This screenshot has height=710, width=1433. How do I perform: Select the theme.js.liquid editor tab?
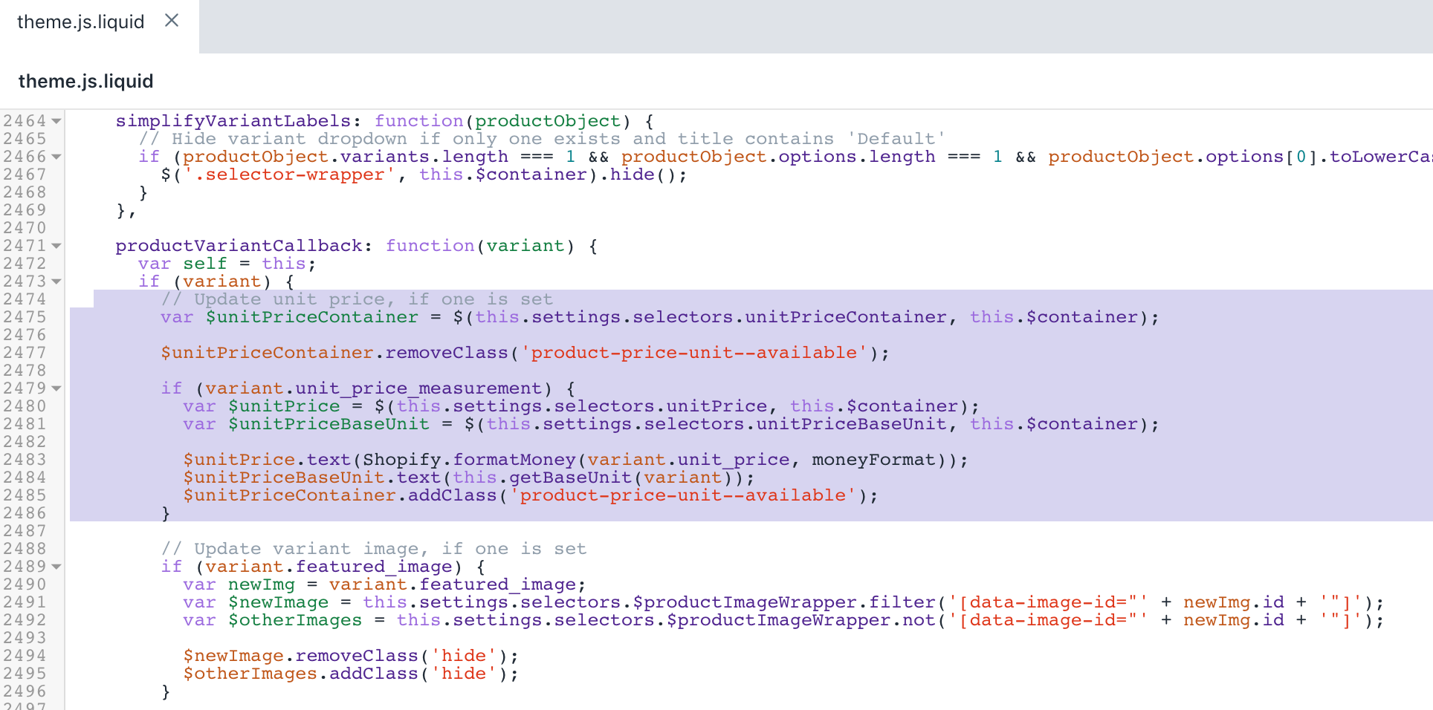click(82, 21)
